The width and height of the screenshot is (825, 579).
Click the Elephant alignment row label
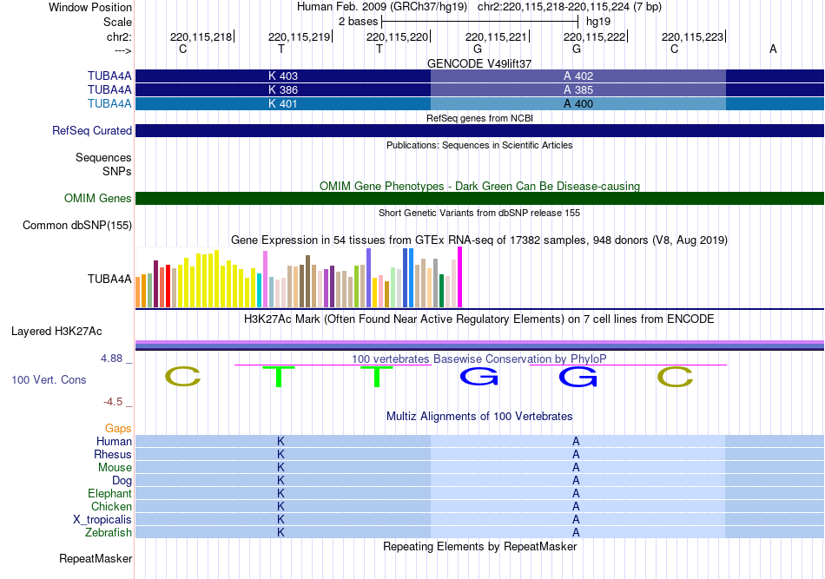109,493
